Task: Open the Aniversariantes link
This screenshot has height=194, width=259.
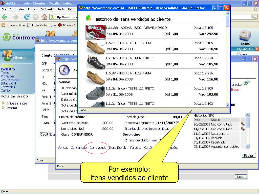Action: coord(16,103)
